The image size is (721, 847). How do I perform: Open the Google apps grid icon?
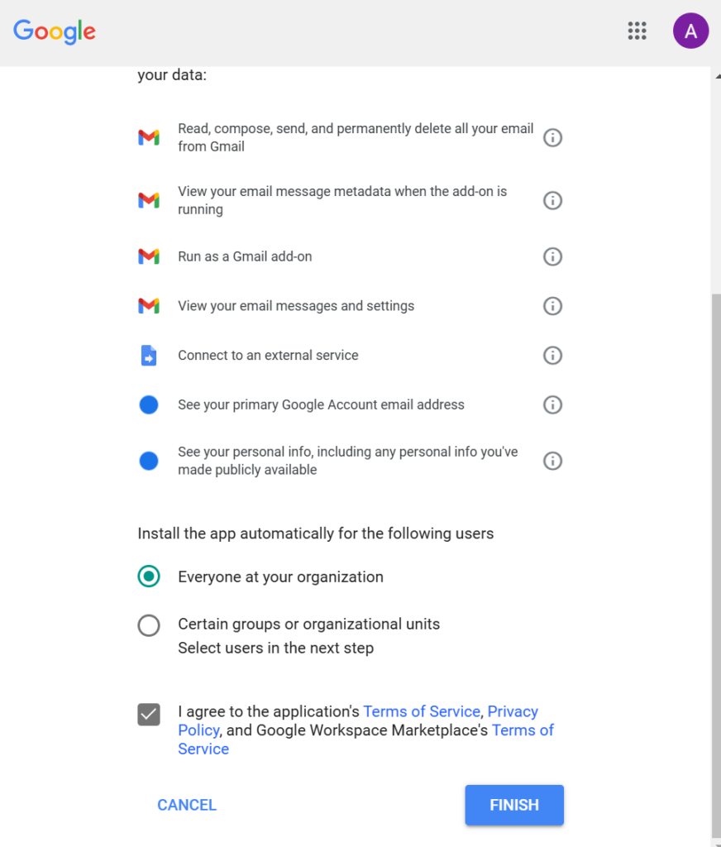(637, 31)
